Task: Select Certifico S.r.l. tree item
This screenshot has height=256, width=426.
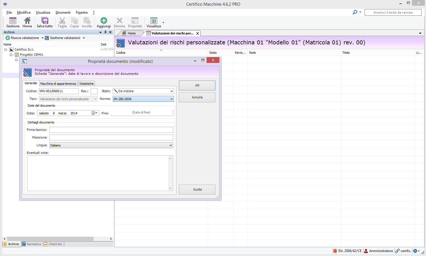Action: [x=24, y=49]
